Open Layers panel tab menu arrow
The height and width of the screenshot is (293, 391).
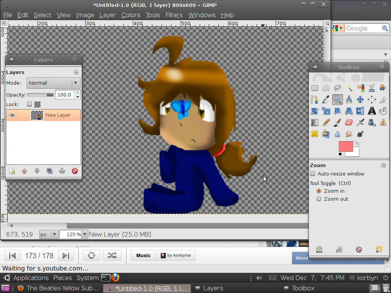tap(76, 72)
